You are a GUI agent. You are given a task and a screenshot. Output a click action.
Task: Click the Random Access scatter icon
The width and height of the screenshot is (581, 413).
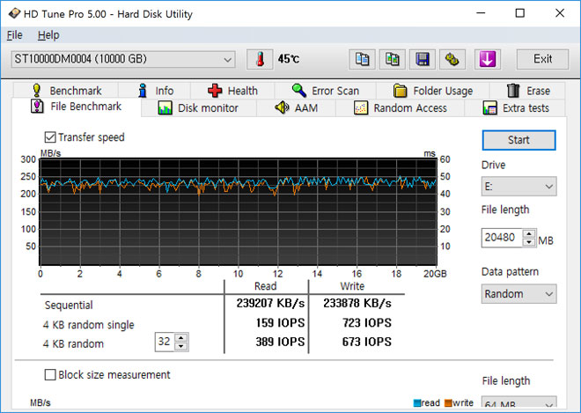tap(361, 108)
